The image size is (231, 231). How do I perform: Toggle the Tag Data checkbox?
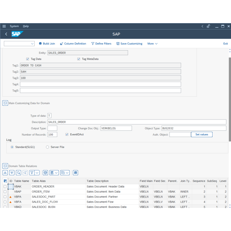27,59
